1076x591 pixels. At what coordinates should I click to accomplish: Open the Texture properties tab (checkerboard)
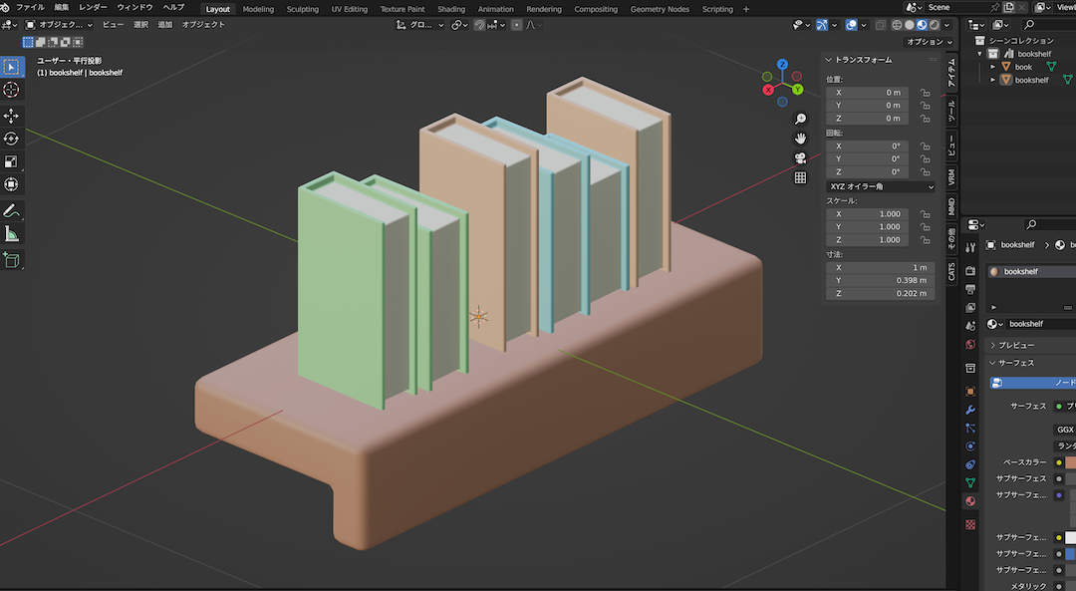(970, 524)
